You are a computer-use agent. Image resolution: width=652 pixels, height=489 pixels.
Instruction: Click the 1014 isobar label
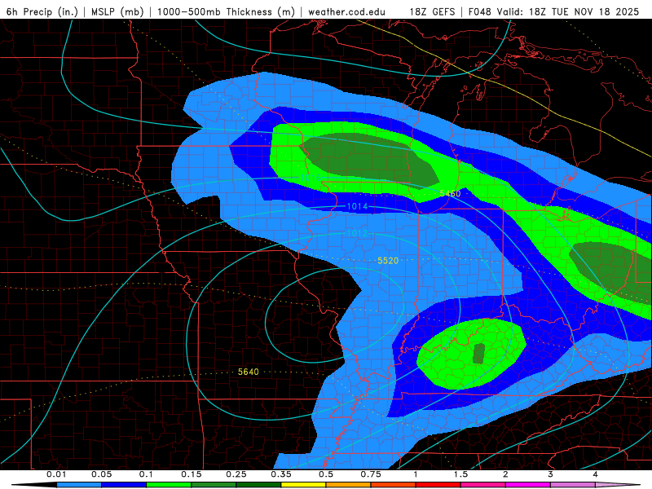pyautogui.click(x=357, y=206)
